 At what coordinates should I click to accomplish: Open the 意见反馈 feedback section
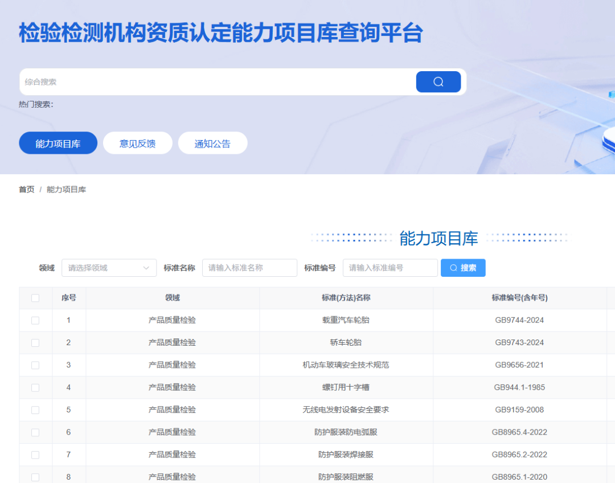pos(137,143)
